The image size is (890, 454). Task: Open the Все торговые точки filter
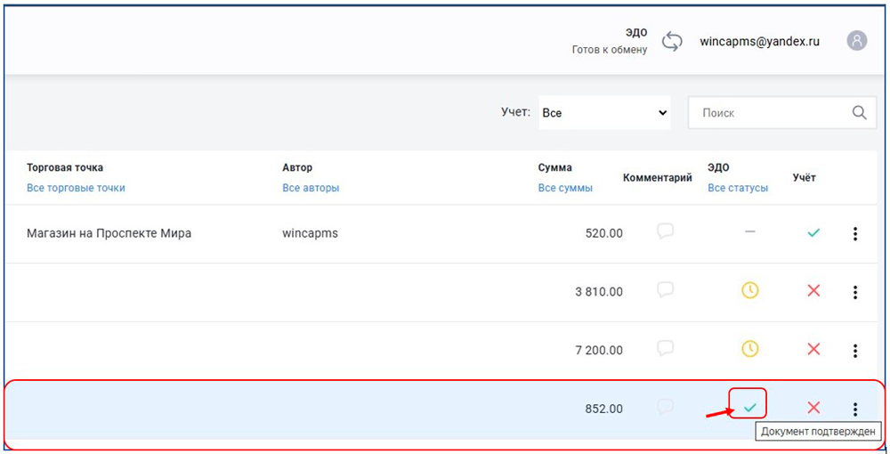[x=76, y=188]
